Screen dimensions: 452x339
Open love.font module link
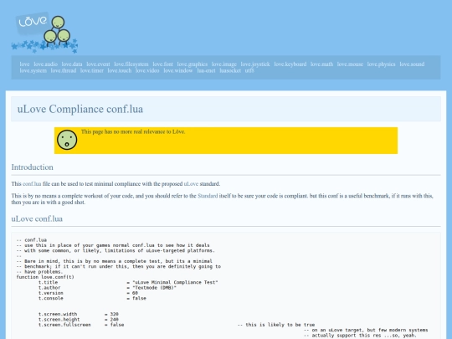pyautogui.click(x=163, y=64)
